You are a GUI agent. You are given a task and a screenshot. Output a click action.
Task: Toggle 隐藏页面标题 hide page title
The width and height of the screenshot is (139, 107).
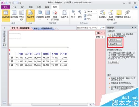click(55, 16)
